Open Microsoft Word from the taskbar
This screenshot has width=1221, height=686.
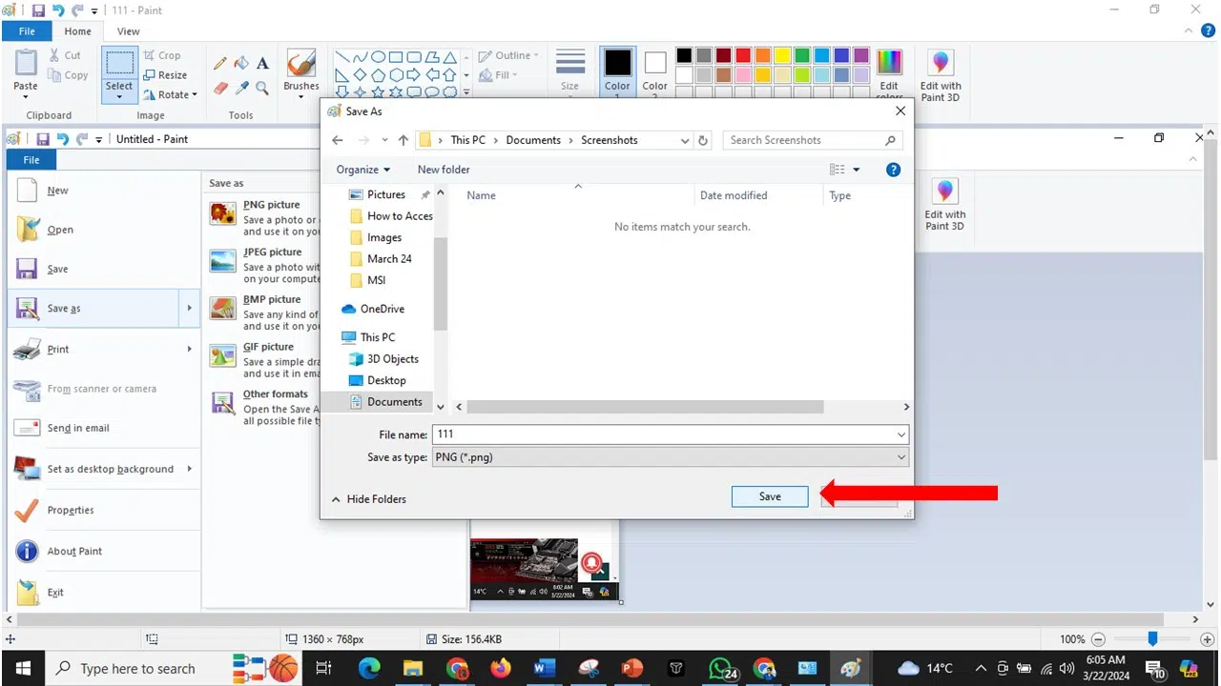(x=545, y=669)
